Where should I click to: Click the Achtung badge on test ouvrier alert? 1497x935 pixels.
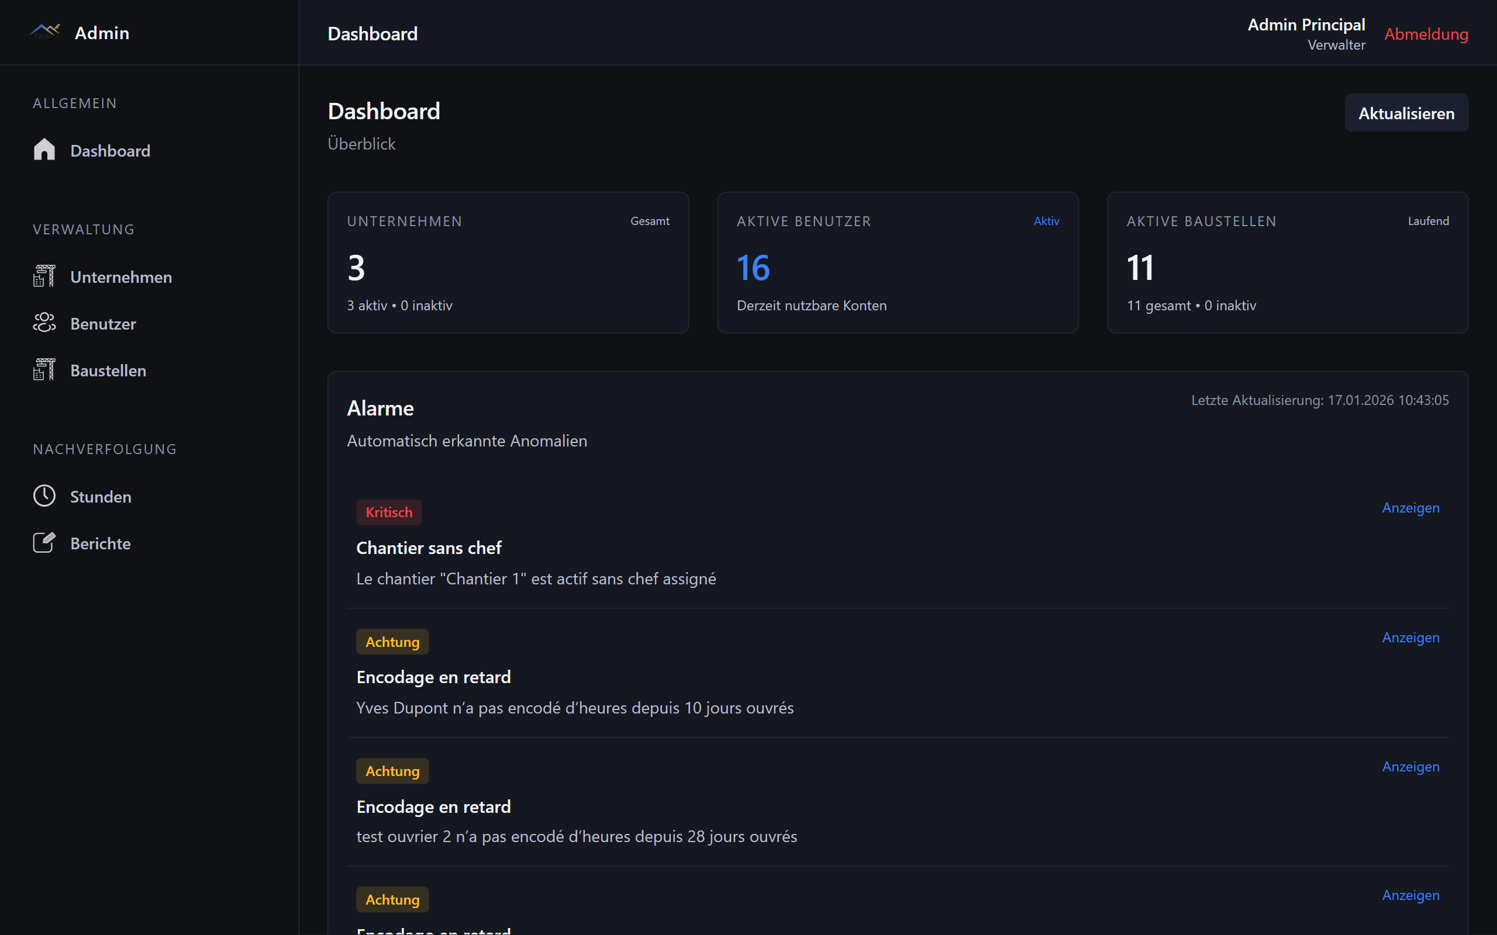pyautogui.click(x=392, y=771)
